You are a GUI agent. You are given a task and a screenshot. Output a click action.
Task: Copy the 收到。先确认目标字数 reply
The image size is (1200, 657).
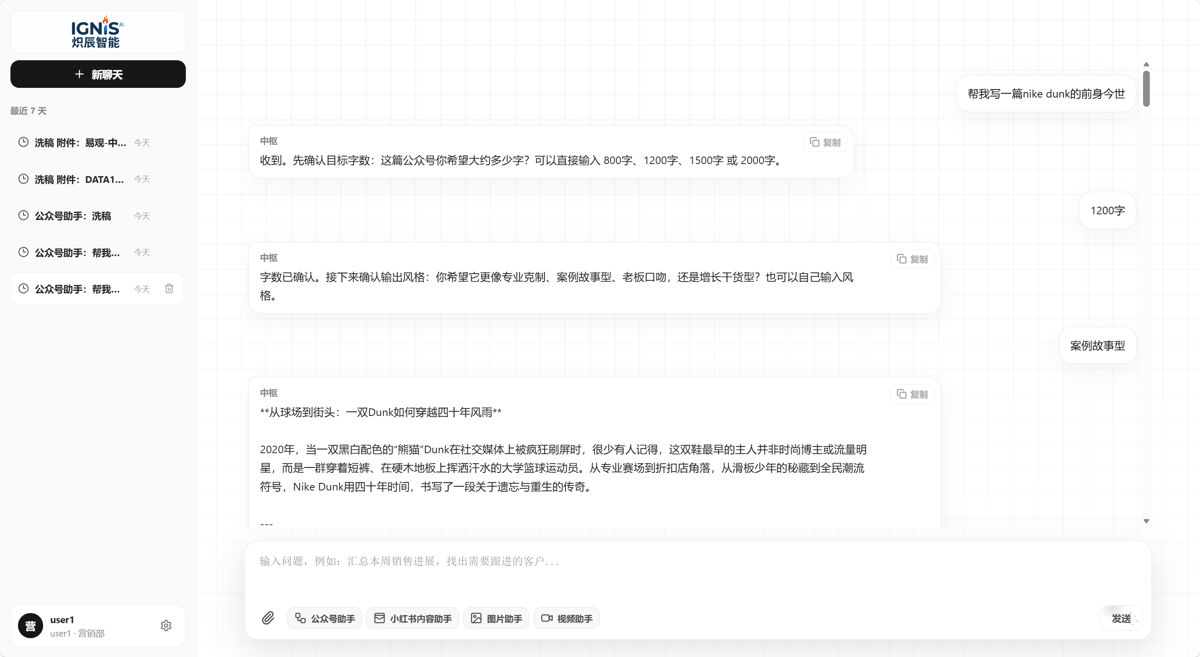coord(825,142)
